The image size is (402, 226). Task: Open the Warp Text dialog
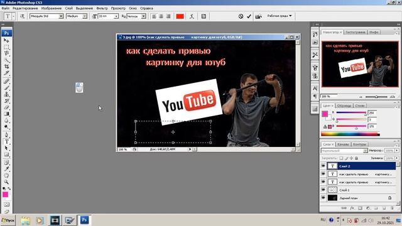(x=192, y=16)
